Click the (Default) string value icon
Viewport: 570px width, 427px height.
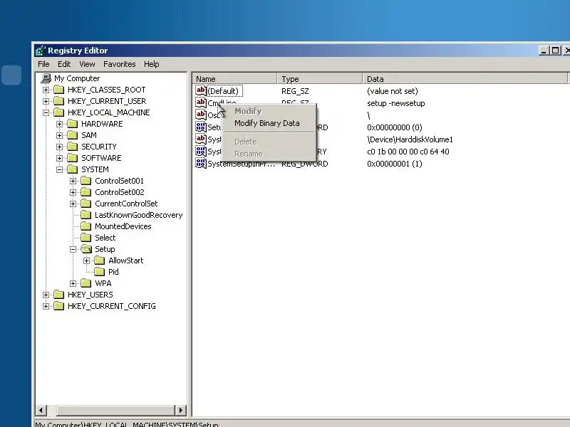click(201, 91)
